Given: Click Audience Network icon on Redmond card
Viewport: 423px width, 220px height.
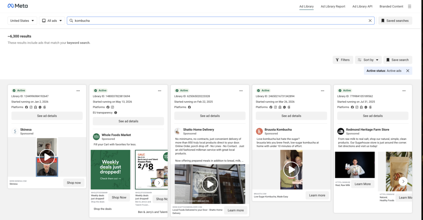Looking at the screenshot, I should (361, 107).
